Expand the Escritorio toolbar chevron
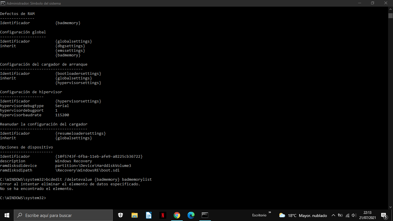393x221 pixels. tap(270, 213)
